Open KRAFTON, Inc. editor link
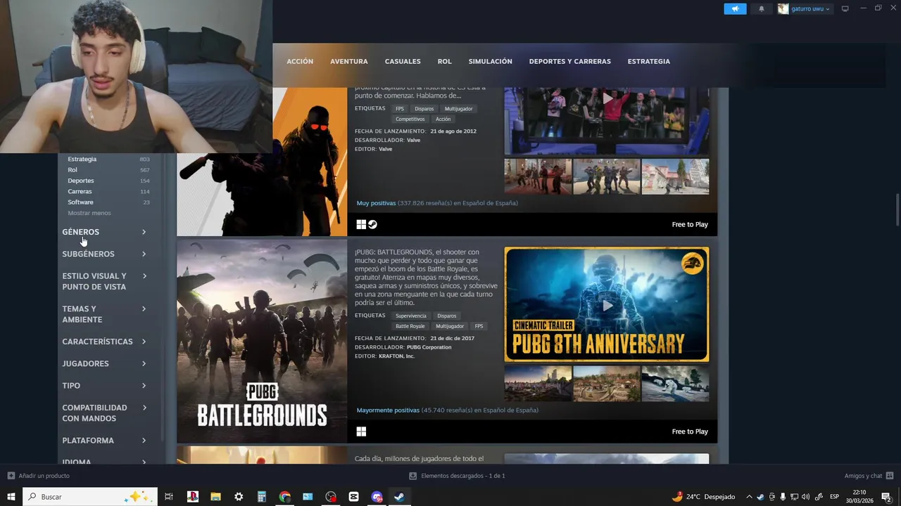Image resolution: width=901 pixels, height=506 pixels. (x=396, y=356)
